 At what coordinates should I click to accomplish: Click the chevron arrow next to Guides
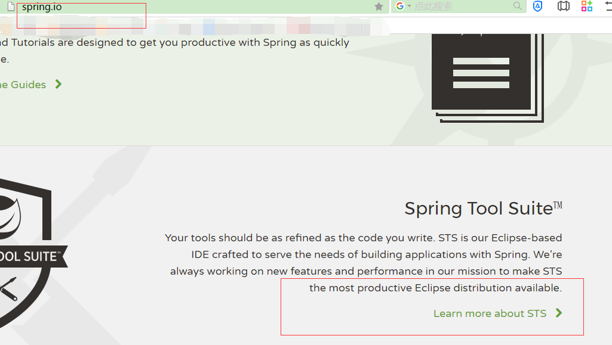click(59, 84)
